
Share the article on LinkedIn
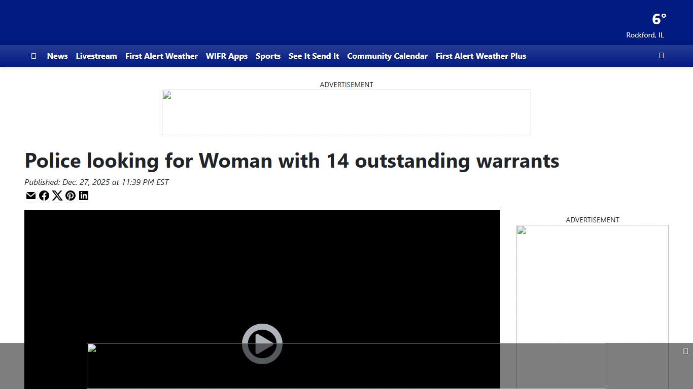pos(84,196)
